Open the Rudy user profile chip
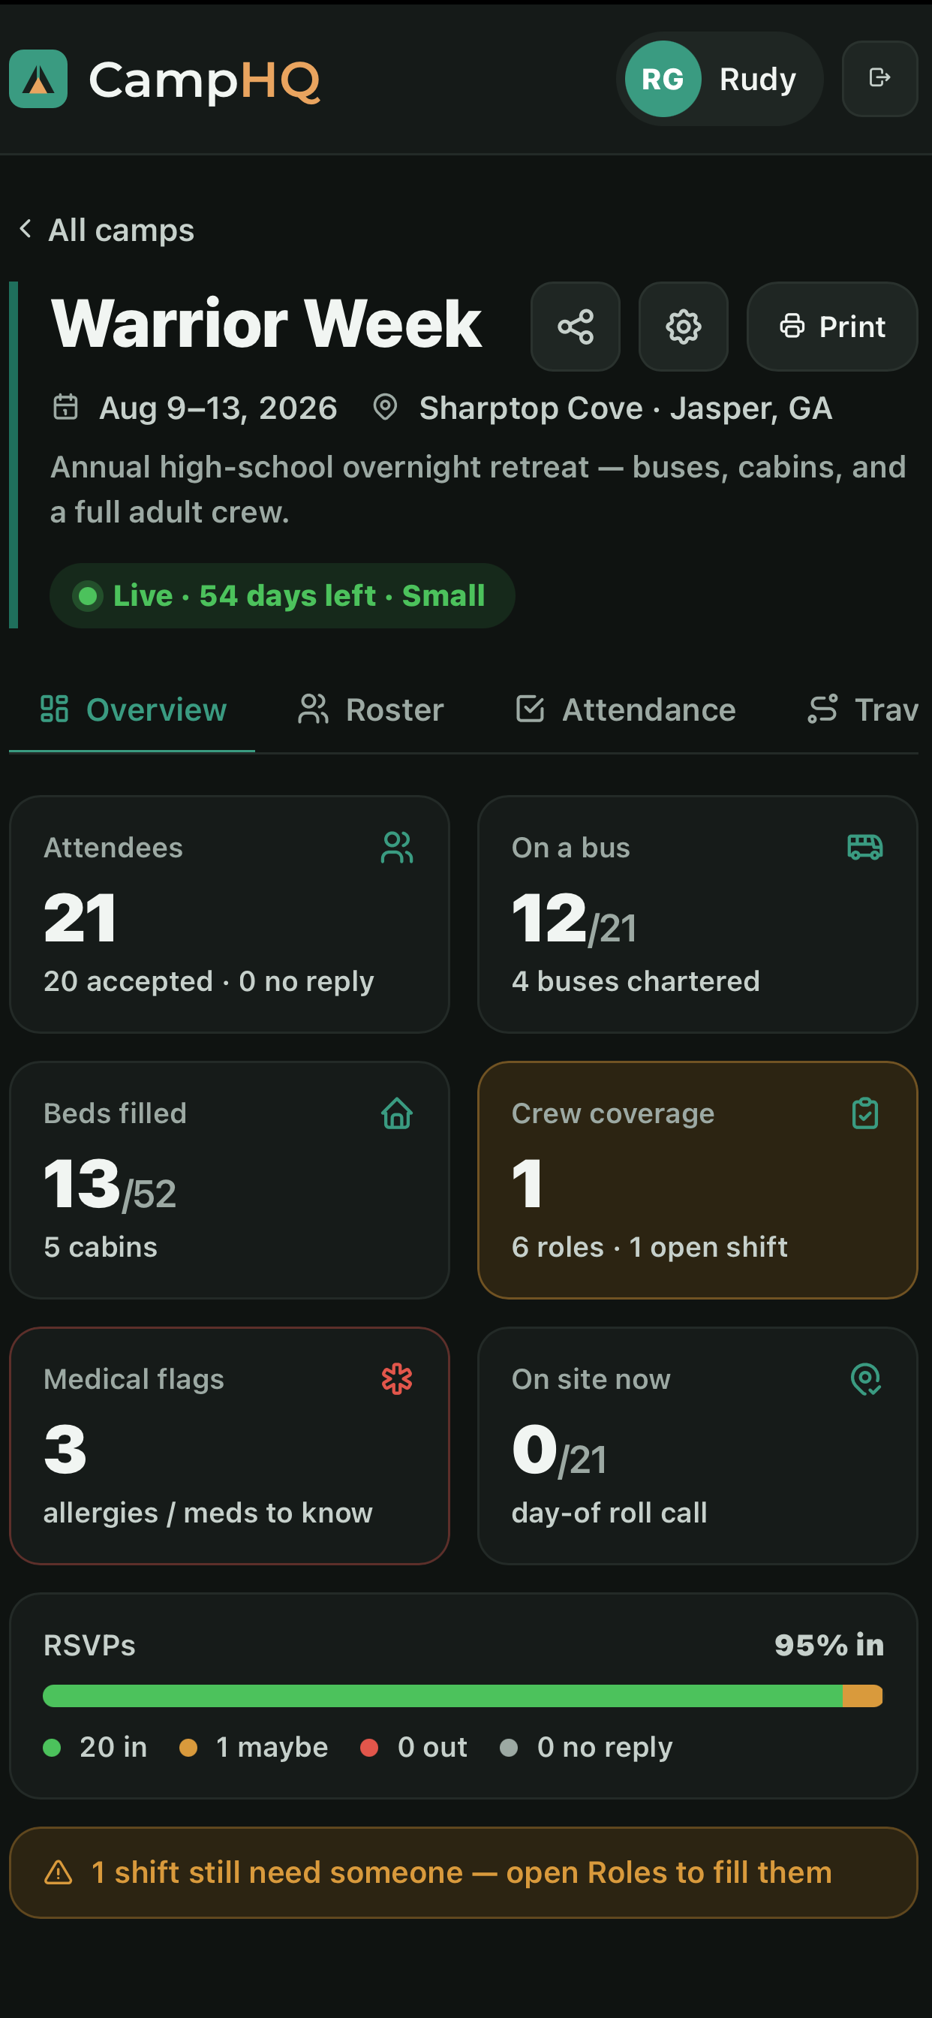This screenshot has width=932, height=2018. point(720,79)
